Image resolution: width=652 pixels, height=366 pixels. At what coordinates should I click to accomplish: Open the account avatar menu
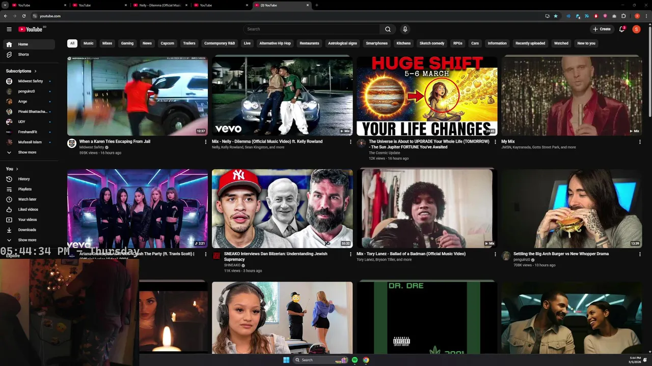[x=636, y=29]
